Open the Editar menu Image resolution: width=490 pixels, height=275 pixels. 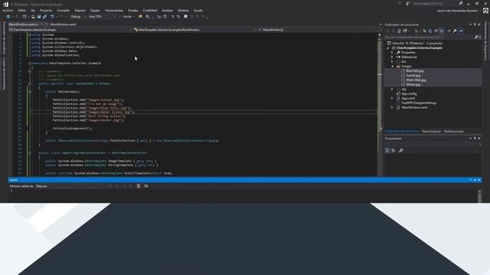22,10
